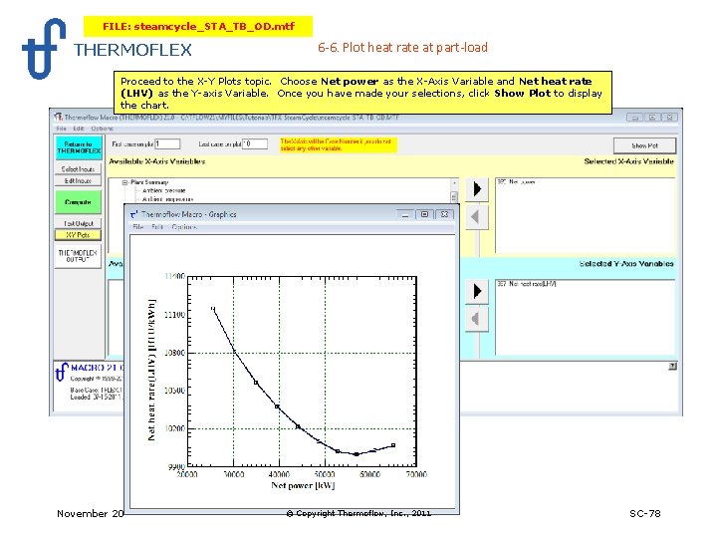Click the Graphics window title bar icon
717x538 pixels.
(x=134, y=214)
